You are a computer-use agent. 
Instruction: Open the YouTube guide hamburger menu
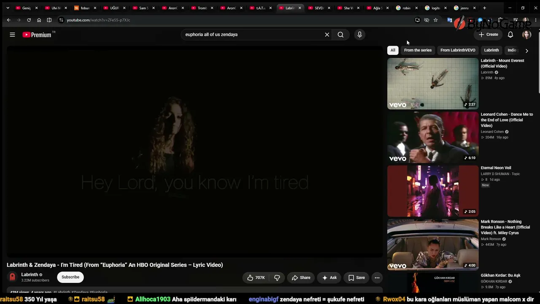pos(12,35)
